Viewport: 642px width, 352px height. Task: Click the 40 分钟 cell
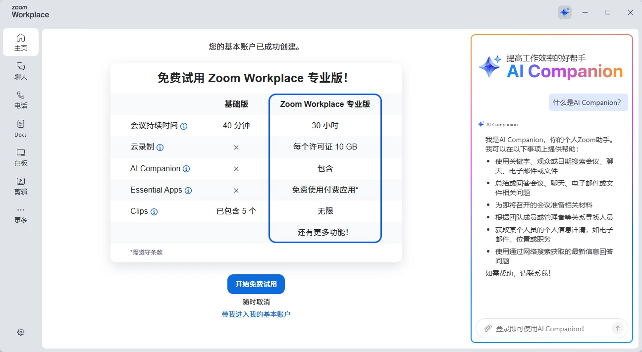coord(236,126)
